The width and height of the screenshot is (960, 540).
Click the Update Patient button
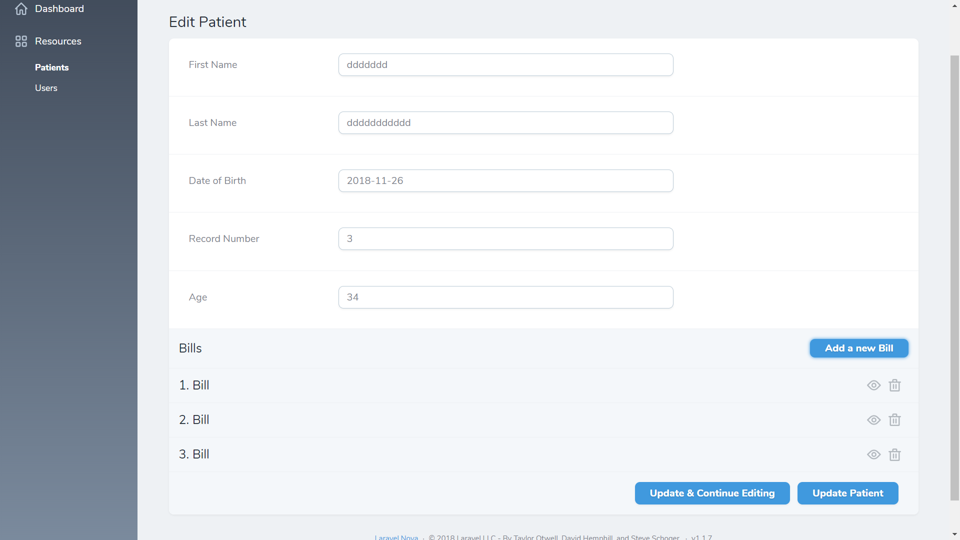point(847,493)
